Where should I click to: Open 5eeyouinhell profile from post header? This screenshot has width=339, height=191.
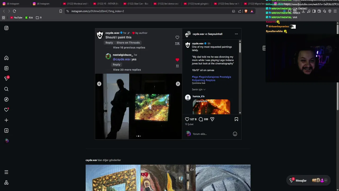point(215,34)
